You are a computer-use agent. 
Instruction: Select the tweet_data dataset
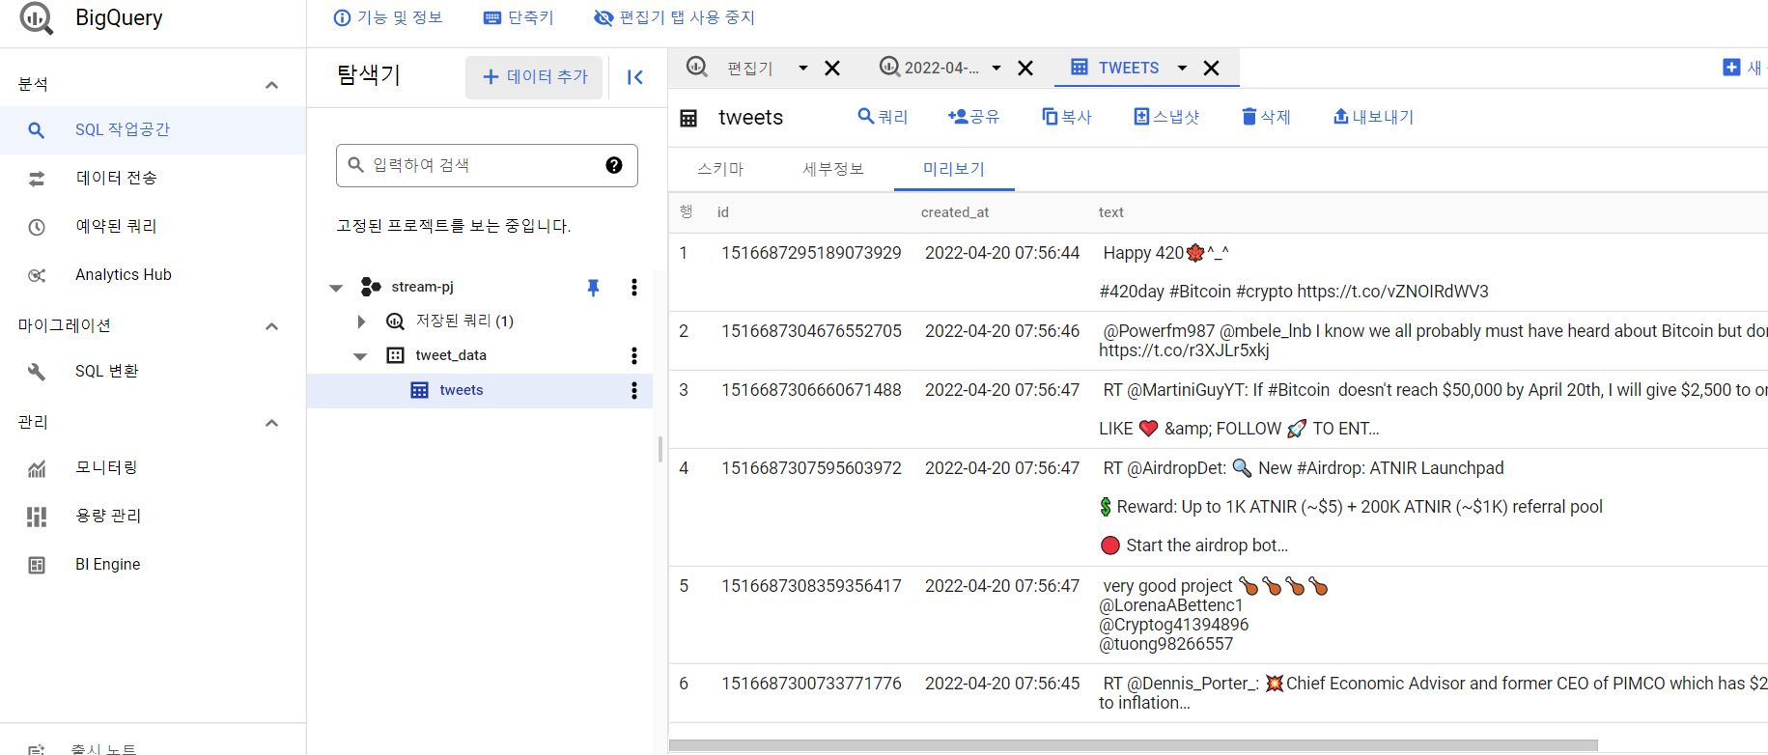coord(451,355)
